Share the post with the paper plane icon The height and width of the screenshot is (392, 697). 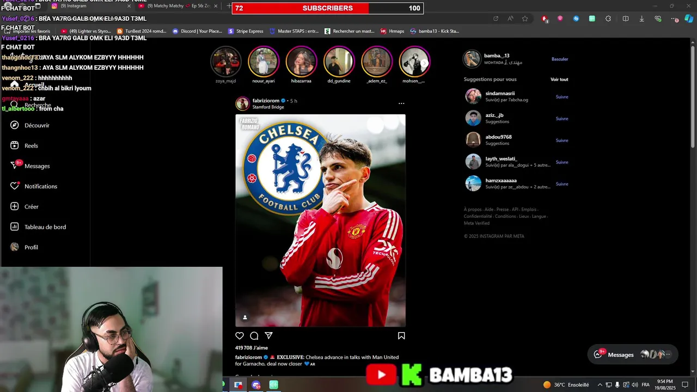pyautogui.click(x=268, y=336)
